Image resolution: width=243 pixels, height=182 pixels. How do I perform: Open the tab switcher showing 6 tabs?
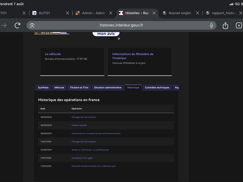point(239,25)
